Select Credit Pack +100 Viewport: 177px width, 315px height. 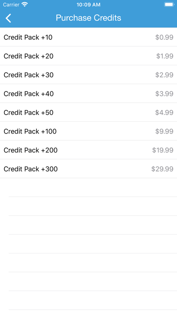click(x=88, y=131)
